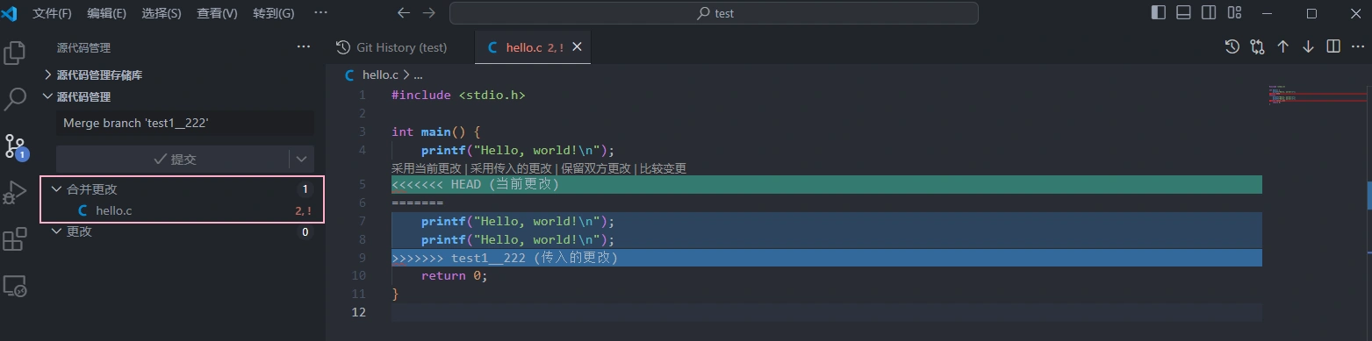This screenshot has width=1372, height=341.
Task: Collapse the 合并更改 group
Action: [57, 189]
